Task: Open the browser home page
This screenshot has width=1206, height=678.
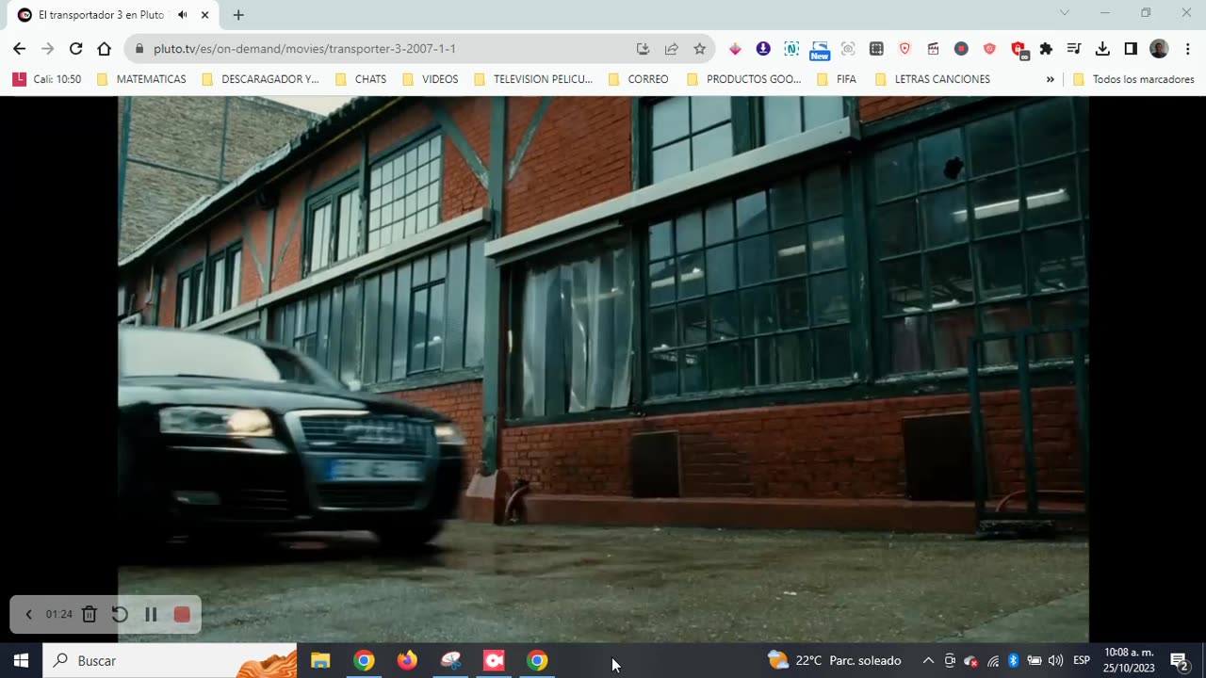Action: (x=105, y=49)
